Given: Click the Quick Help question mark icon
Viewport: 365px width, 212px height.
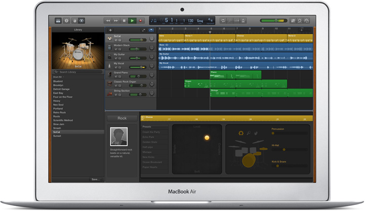Looking at the screenshot, I should point(66,21).
